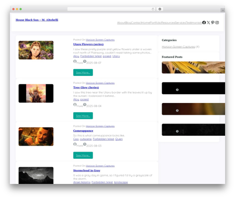This screenshot has width=235, height=198.
Task: Open the Testimonials menu item
Action: (x=194, y=23)
